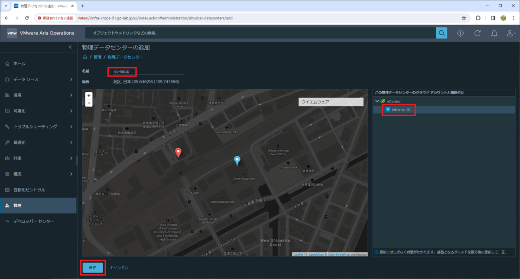The image size is (520, 279).
Task: Click the red map location pin
Action: 178,152
